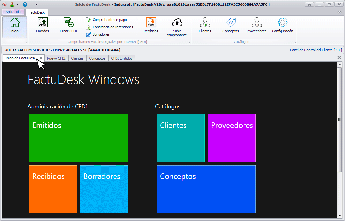Open the light blue Borradores tile

(104, 189)
